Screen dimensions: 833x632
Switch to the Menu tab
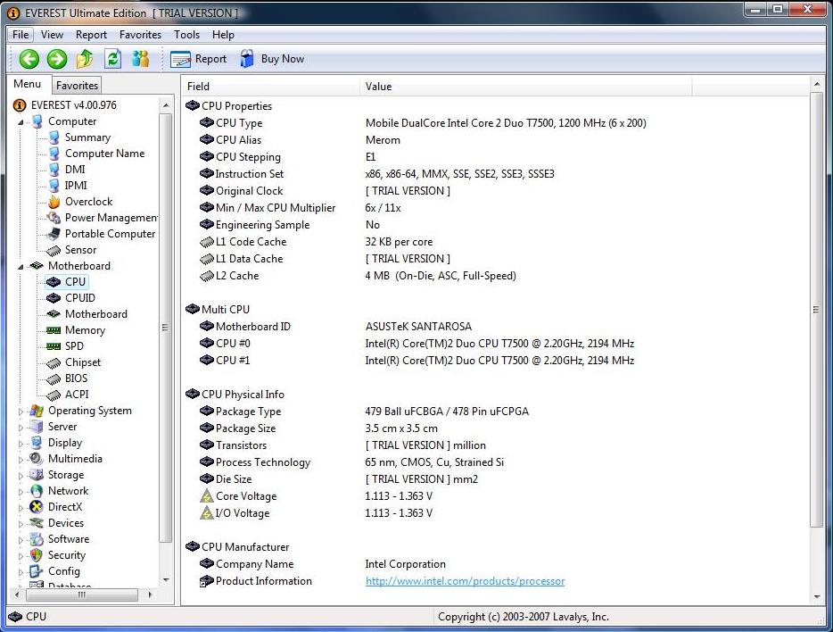pos(27,84)
